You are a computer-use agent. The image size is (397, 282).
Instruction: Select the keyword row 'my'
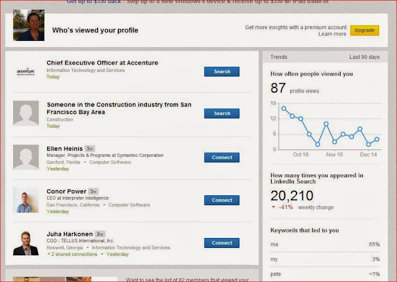pos(325,259)
